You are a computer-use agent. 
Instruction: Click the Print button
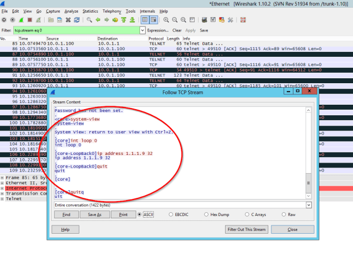(x=124, y=214)
